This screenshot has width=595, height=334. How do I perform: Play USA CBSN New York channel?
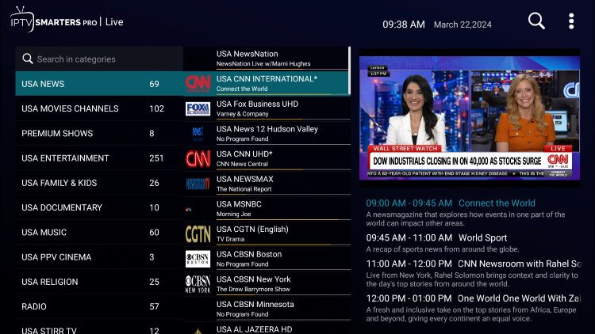[x=266, y=283]
